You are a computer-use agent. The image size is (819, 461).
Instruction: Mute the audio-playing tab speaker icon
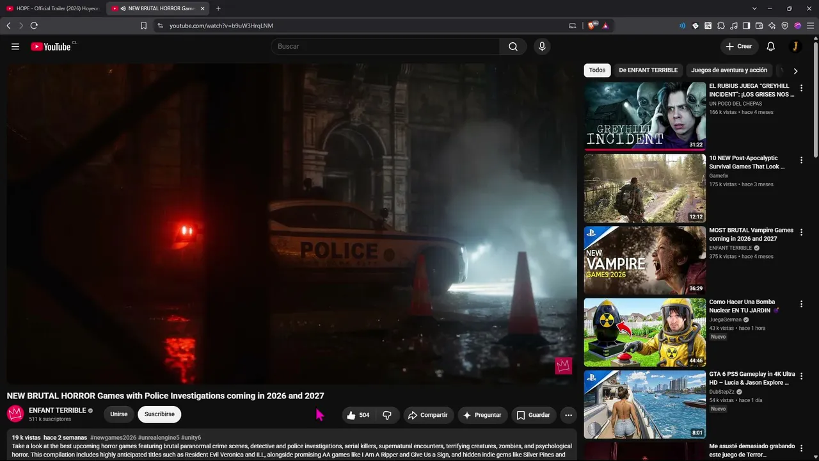[123, 8]
